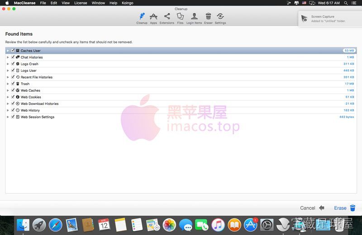
Task: Open iBooks from the Dock
Action: (x=234, y=225)
